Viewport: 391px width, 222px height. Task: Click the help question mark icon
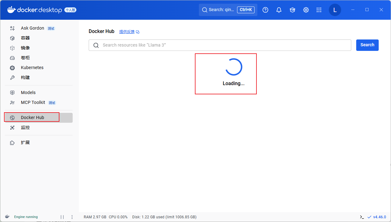[x=265, y=10]
